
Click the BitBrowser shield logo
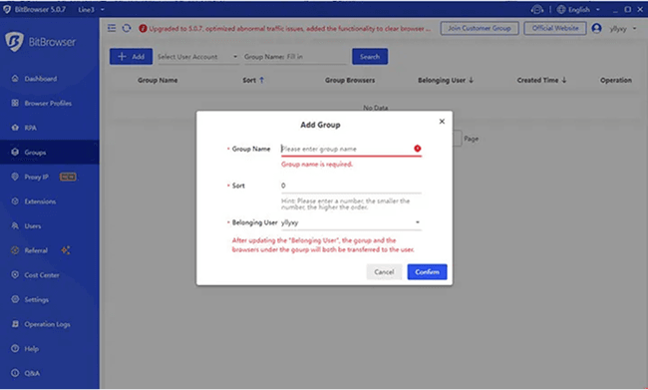click(x=14, y=41)
